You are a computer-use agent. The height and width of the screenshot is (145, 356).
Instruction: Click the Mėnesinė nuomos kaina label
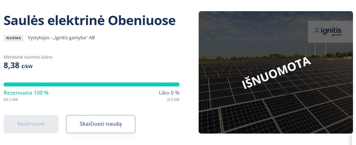(x=28, y=57)
